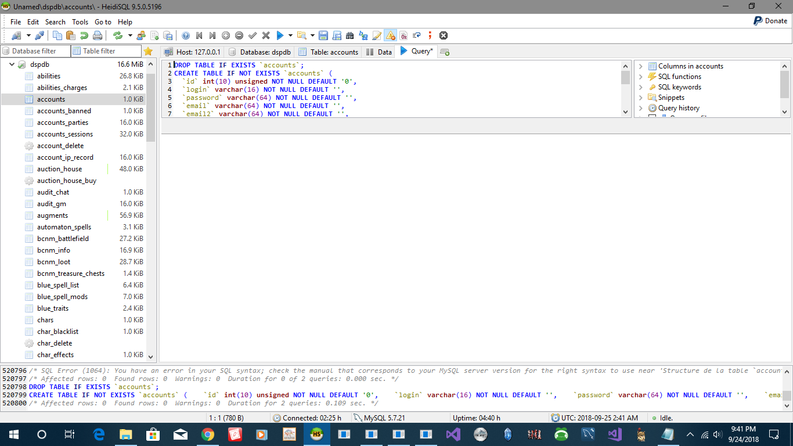Collapse the dspdb database tree node
Screen dimensions: 793x446
point(12,64)
